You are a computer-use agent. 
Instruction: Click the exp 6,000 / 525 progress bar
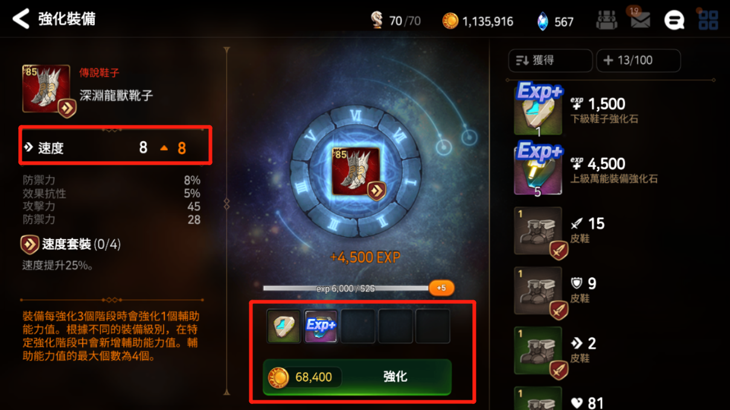click(x=346, y=289)
